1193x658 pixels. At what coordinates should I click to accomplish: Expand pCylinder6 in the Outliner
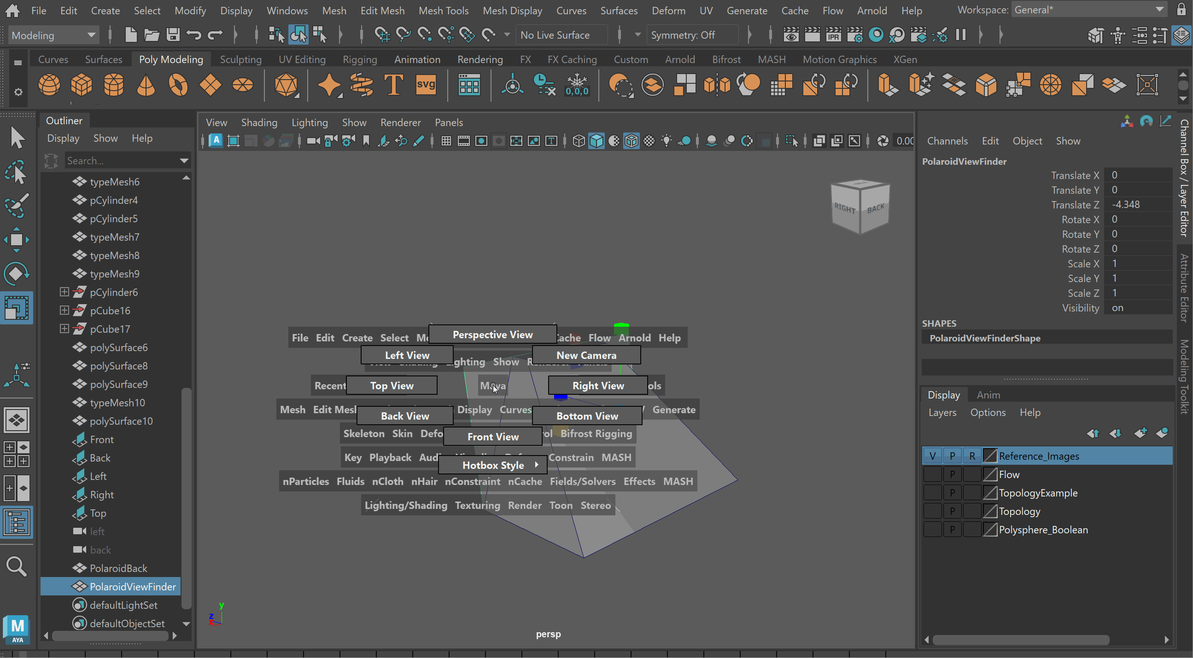(64, 292)
